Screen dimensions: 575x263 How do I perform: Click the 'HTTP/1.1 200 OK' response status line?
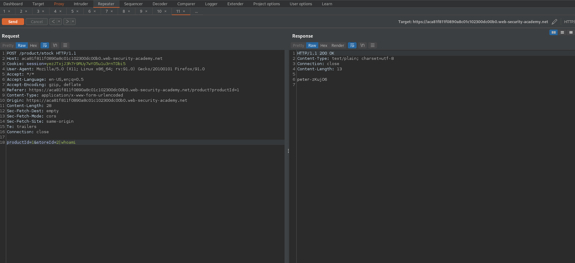(316, 53)
